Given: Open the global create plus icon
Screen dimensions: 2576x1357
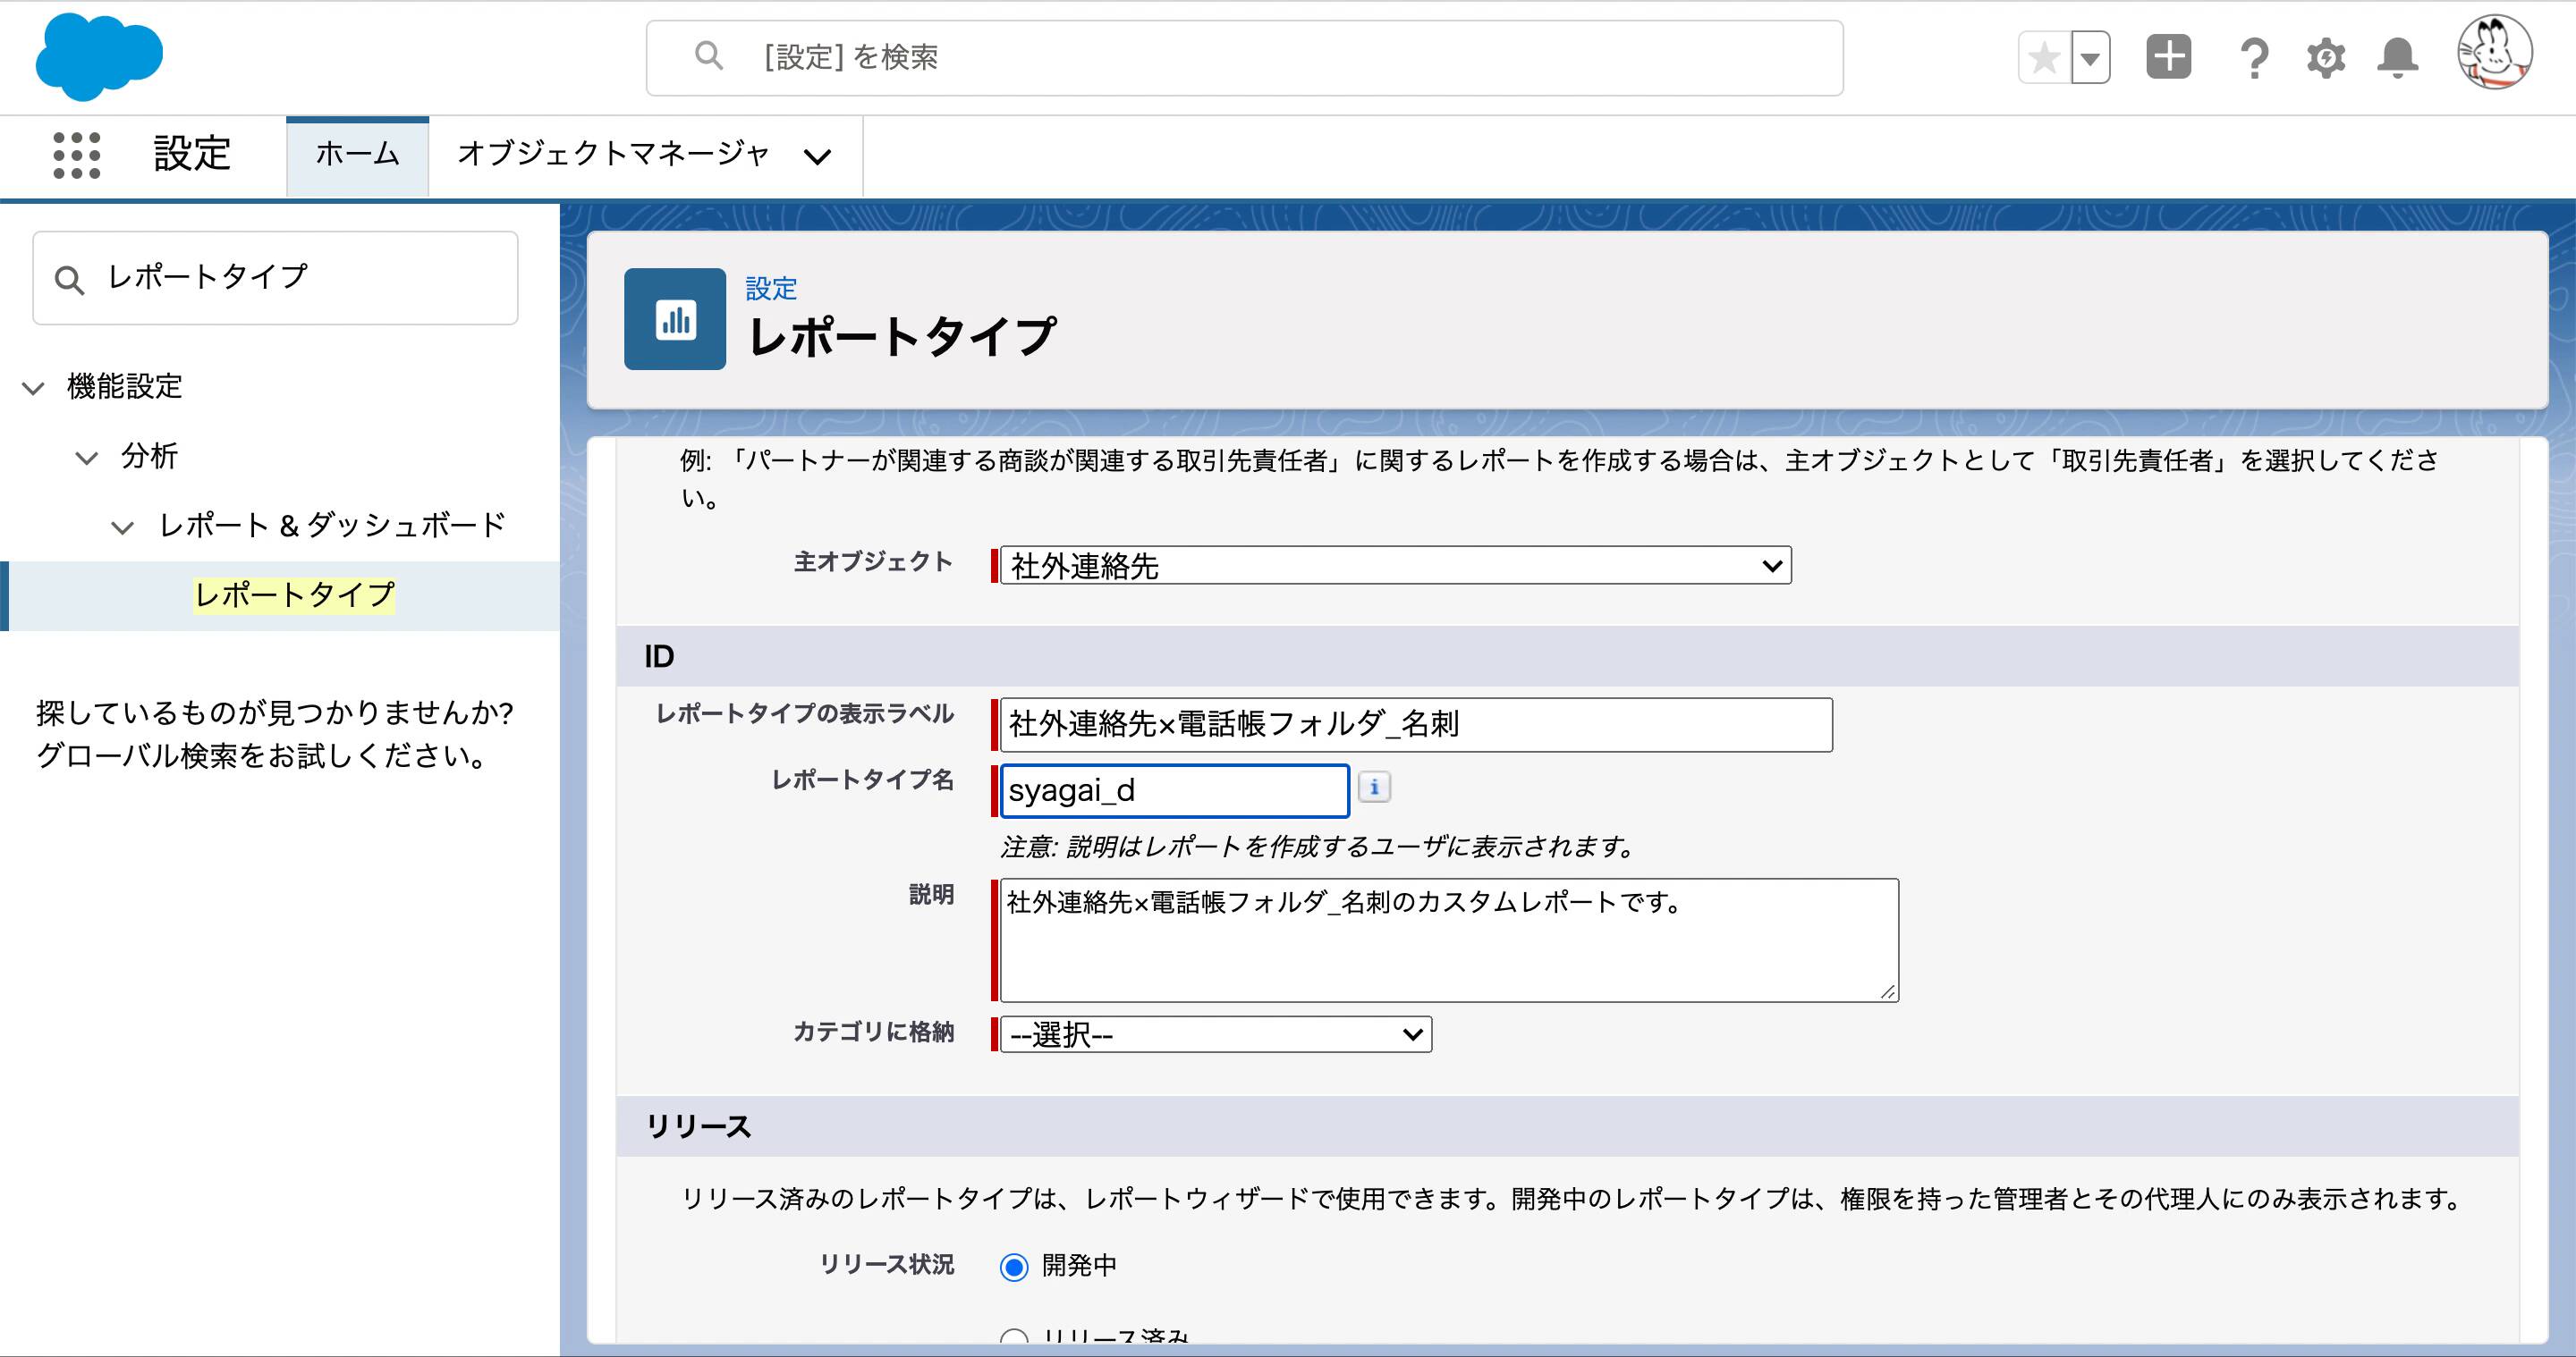Looking at the screenshot, I should 2169,57.
